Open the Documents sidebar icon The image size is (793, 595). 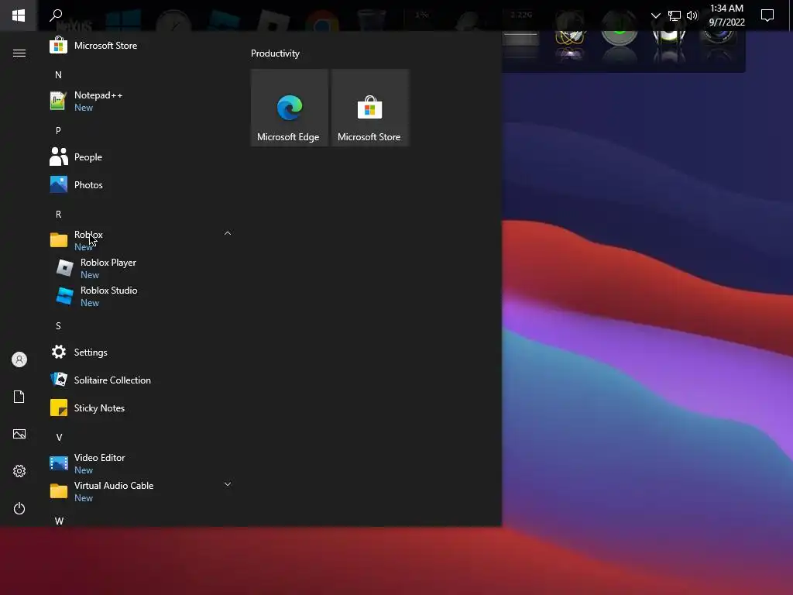click(19, 397)
